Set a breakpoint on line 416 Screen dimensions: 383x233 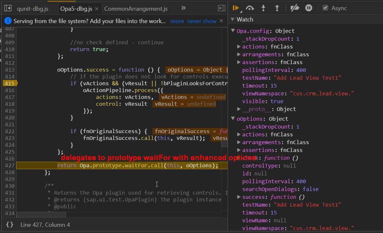click(10, 90)
